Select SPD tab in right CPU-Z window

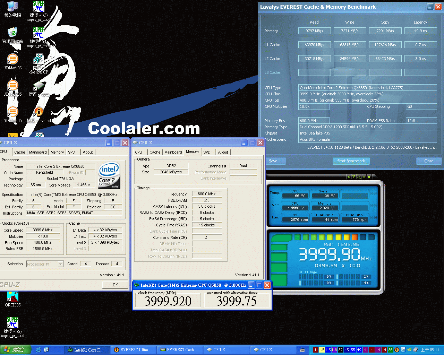pos(207,152)
